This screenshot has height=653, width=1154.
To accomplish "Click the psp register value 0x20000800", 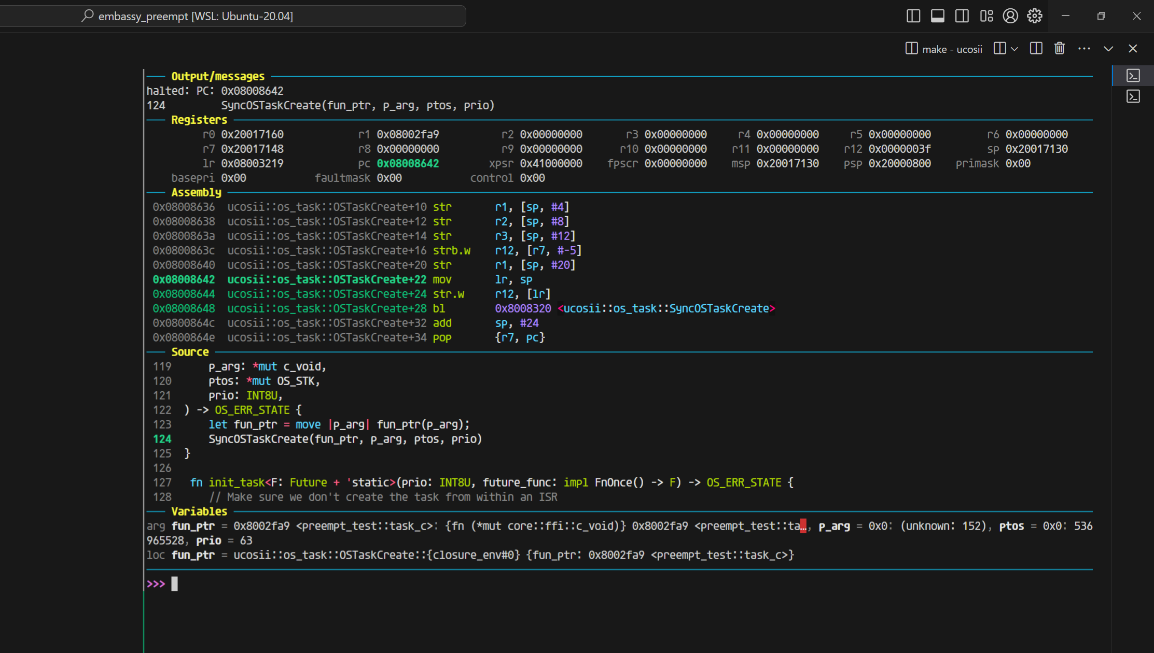I will 899,163.
